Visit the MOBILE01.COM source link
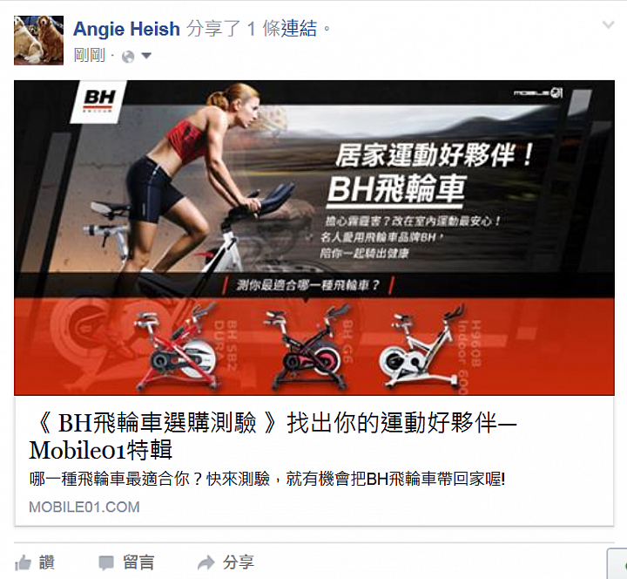627x579 pixels. pos(84,507)
